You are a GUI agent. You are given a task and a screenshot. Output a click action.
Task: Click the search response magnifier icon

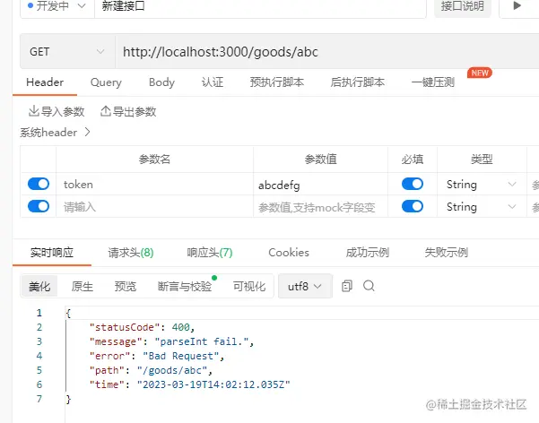(x=369, y=286)
